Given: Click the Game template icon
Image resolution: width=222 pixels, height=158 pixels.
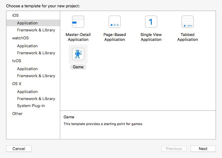Looking at the screenshot, I should (x=78, y=54).
